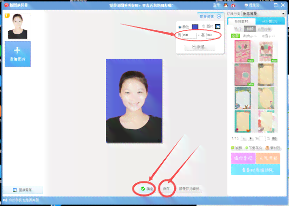The height and width of the screenshot is (206, 289).
Task: Choose the bottom-right floral cream background
Action: [266, 121]
